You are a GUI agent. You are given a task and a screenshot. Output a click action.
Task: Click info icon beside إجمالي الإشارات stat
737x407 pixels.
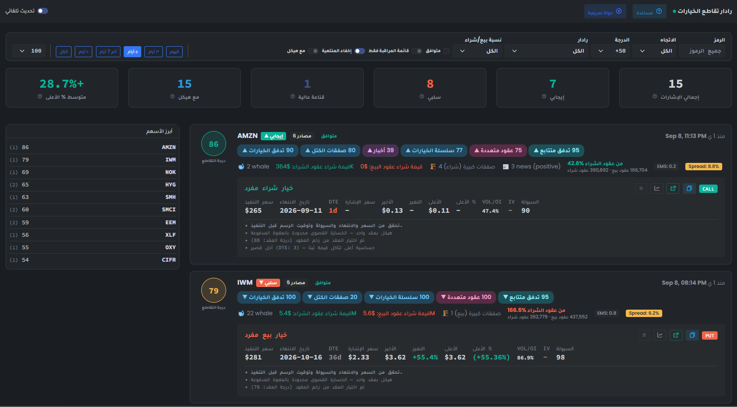click(655, 96)
